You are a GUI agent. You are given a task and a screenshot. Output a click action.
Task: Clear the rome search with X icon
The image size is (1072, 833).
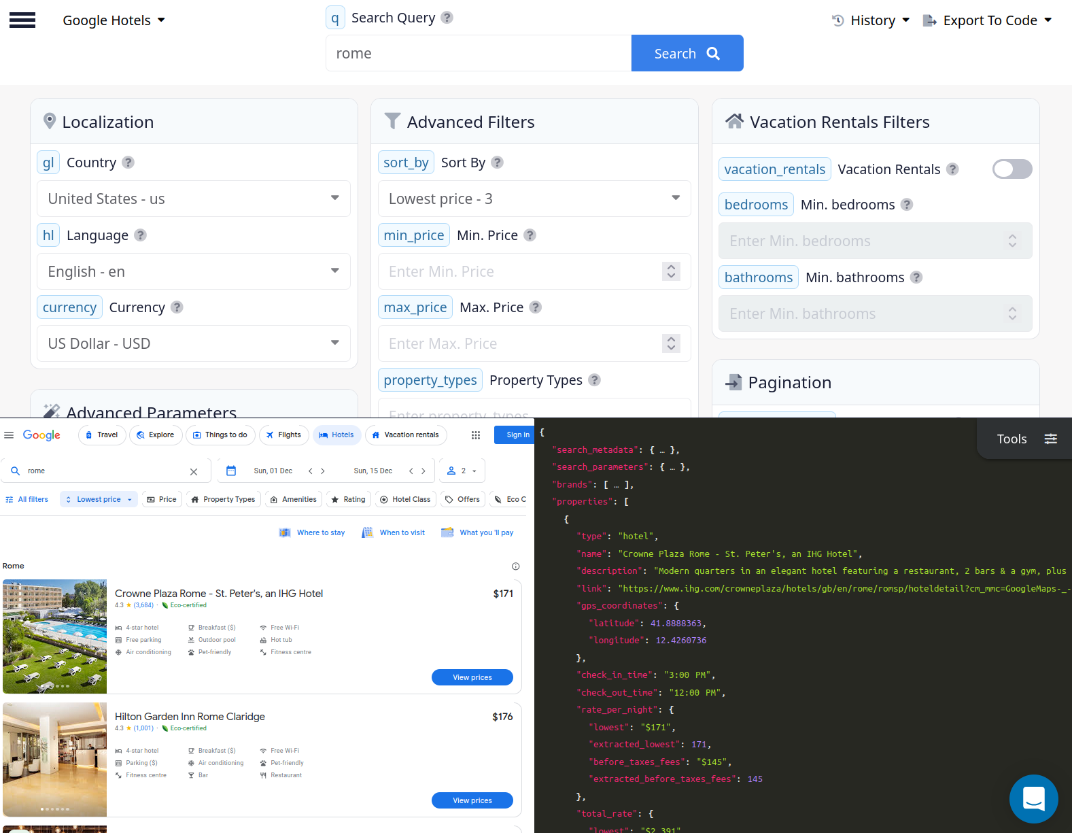click(x=194, y=471)
